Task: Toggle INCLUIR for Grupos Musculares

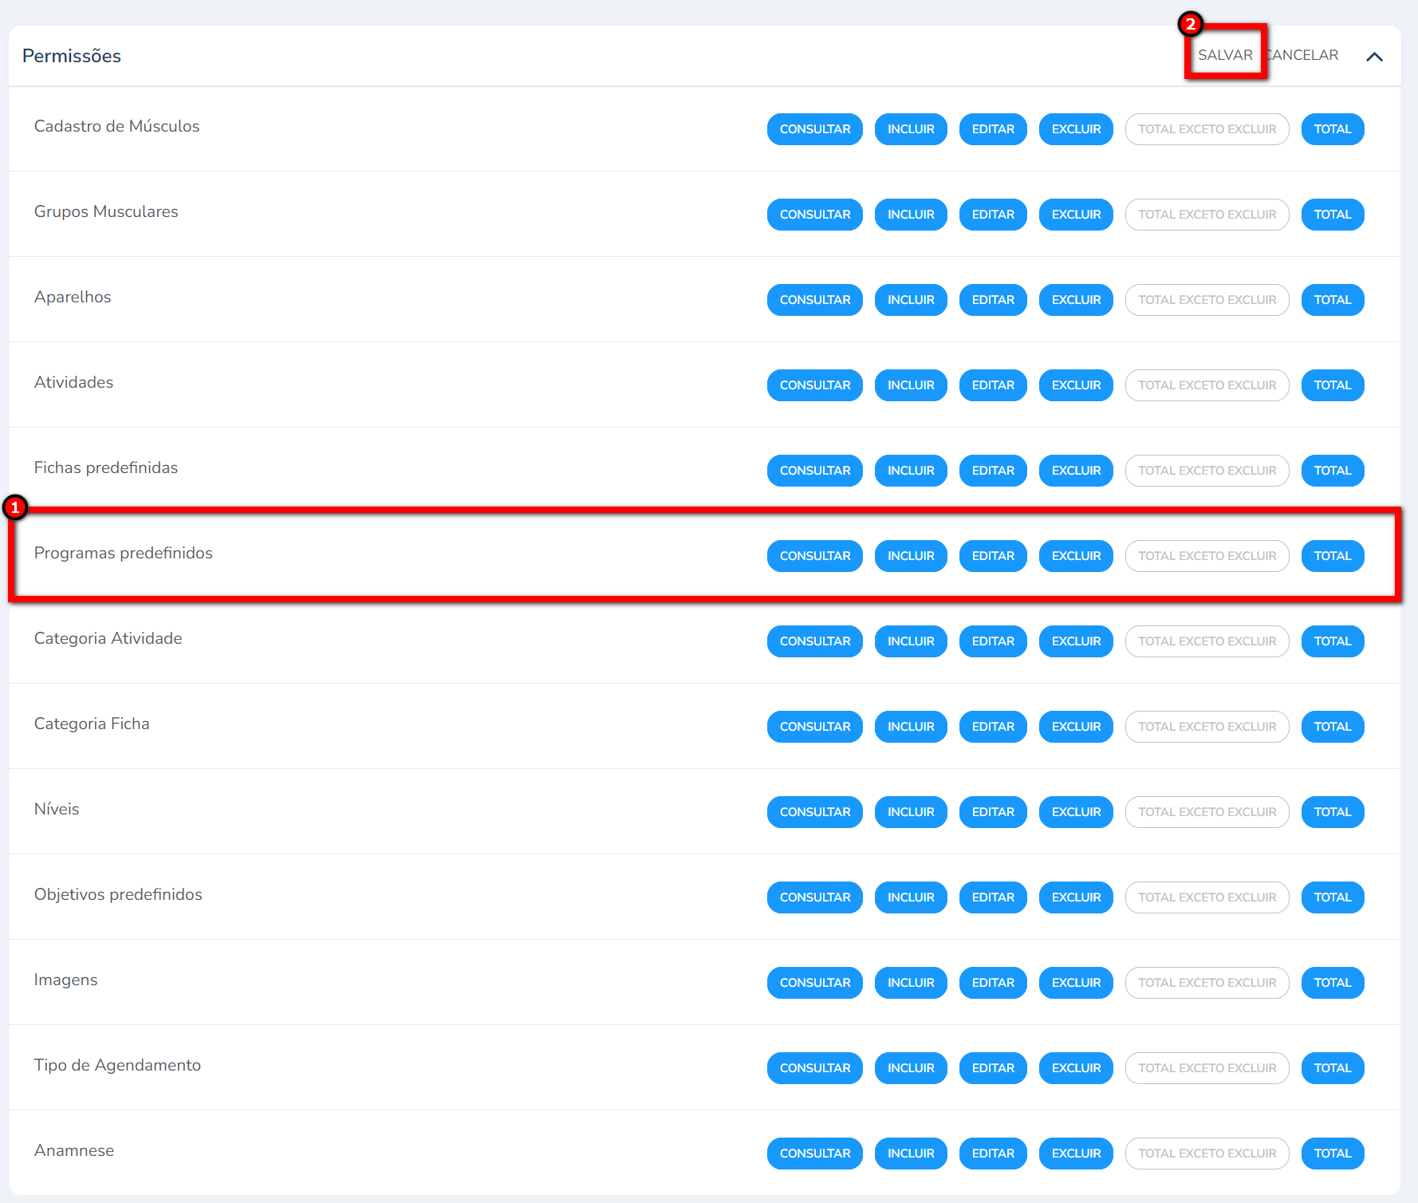Action: [910, 215]
